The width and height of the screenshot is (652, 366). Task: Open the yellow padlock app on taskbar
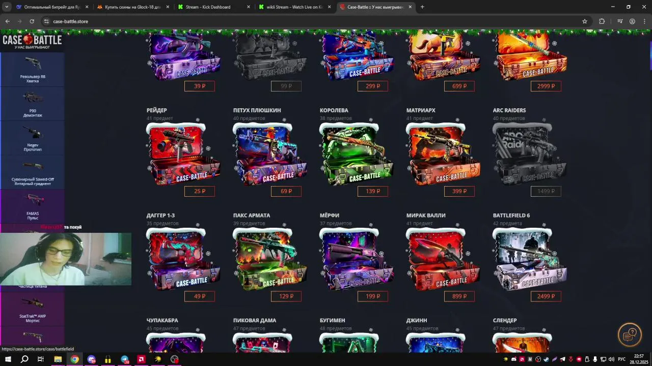108,359
